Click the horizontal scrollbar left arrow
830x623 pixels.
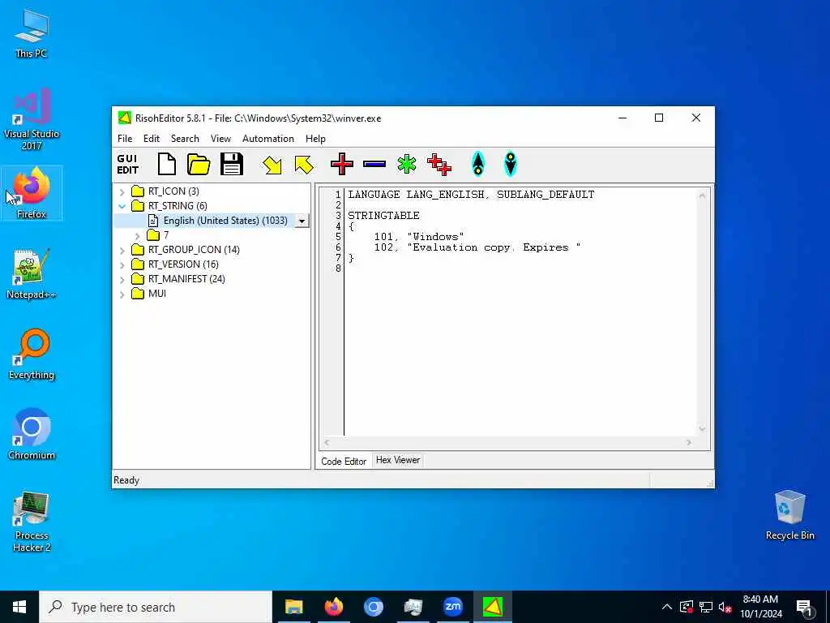tap(327, 442)
